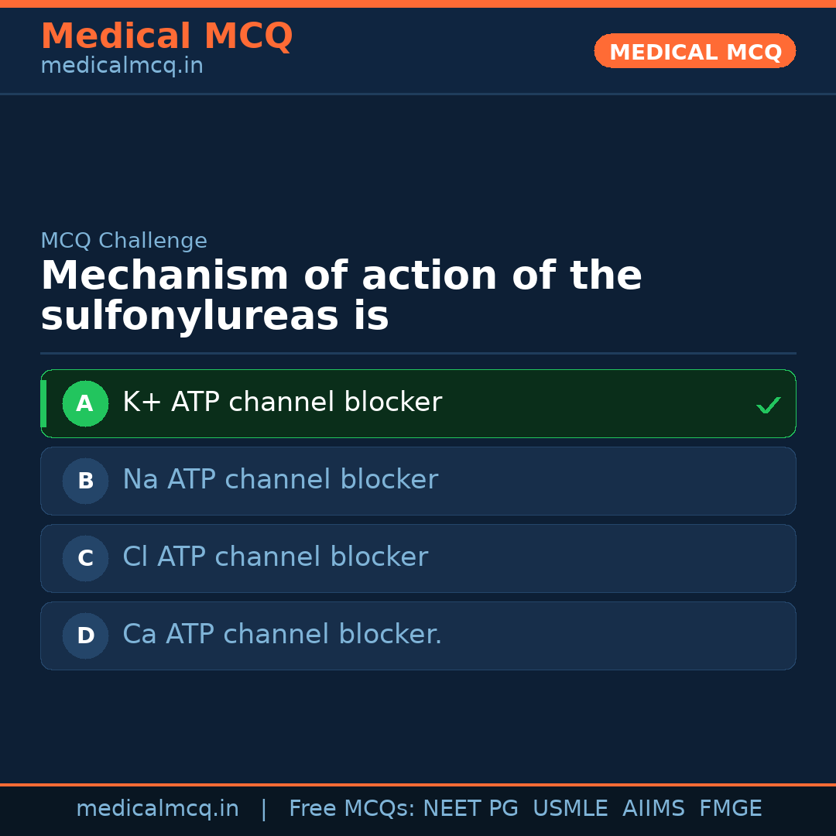Pick option 'Cl ATP channel blocker'
This screenshot has width=836, height=836.
[275, 557]
